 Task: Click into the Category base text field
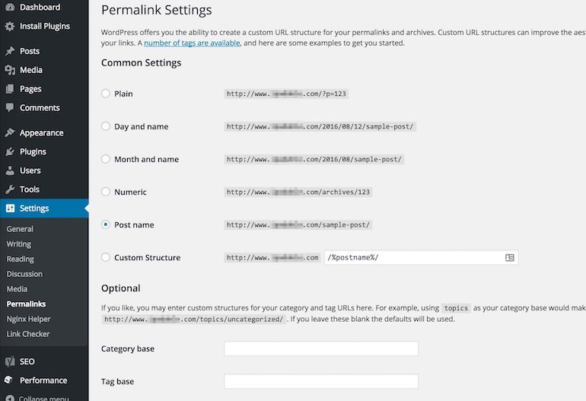(321, 348)
